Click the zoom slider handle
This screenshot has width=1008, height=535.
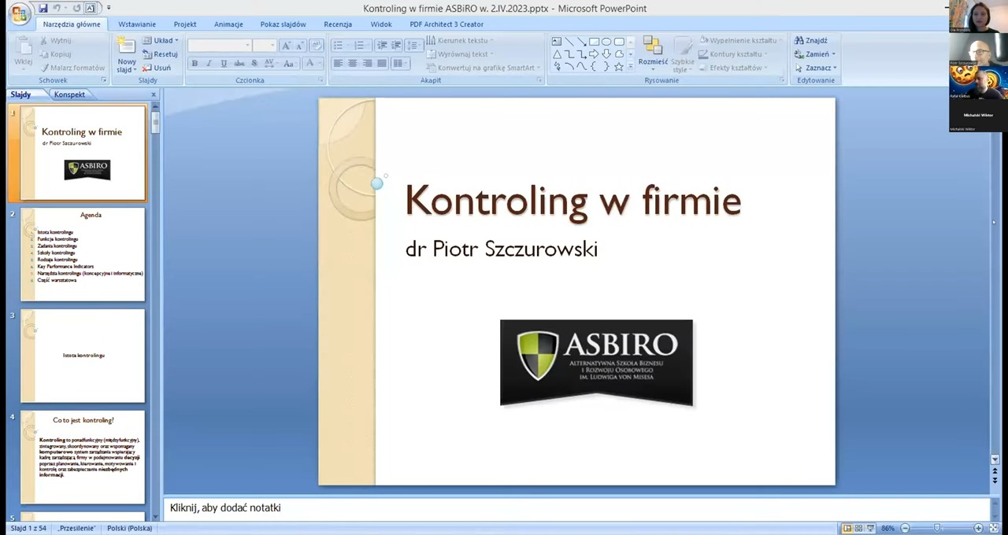click(936, 528)
